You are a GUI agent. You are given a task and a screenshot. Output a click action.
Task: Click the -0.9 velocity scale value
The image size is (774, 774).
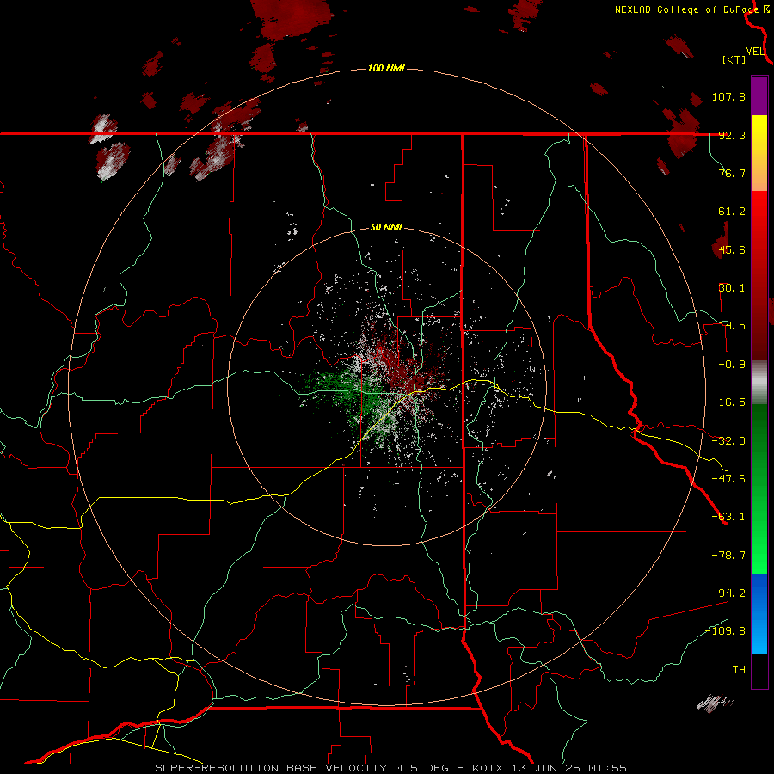pyautogui.click(x=732, y=365)
